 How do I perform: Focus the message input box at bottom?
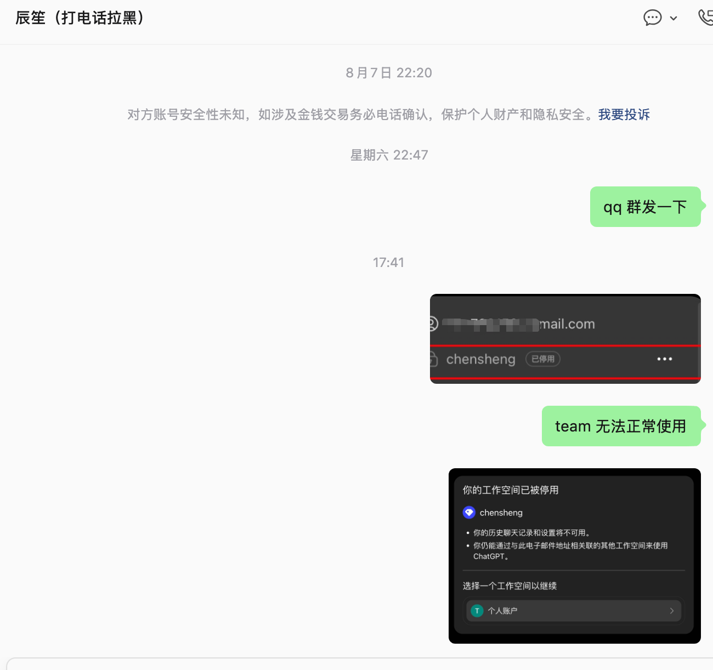(359, 664)
